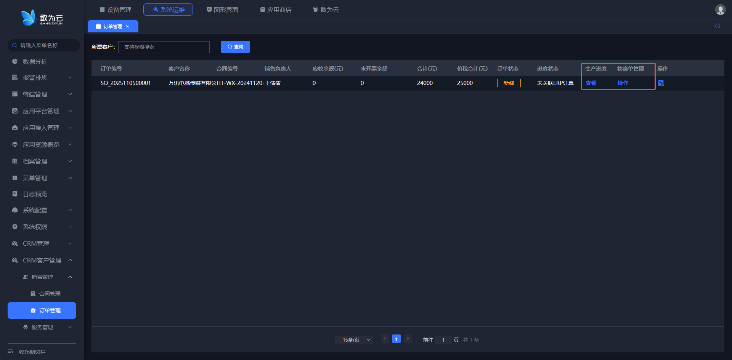Expand the 应用平台管理 menu chevron

[70, 111]
